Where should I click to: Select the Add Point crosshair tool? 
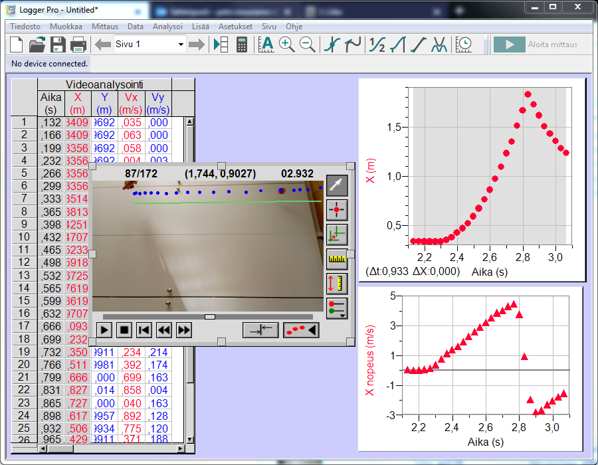click(338, 210)
